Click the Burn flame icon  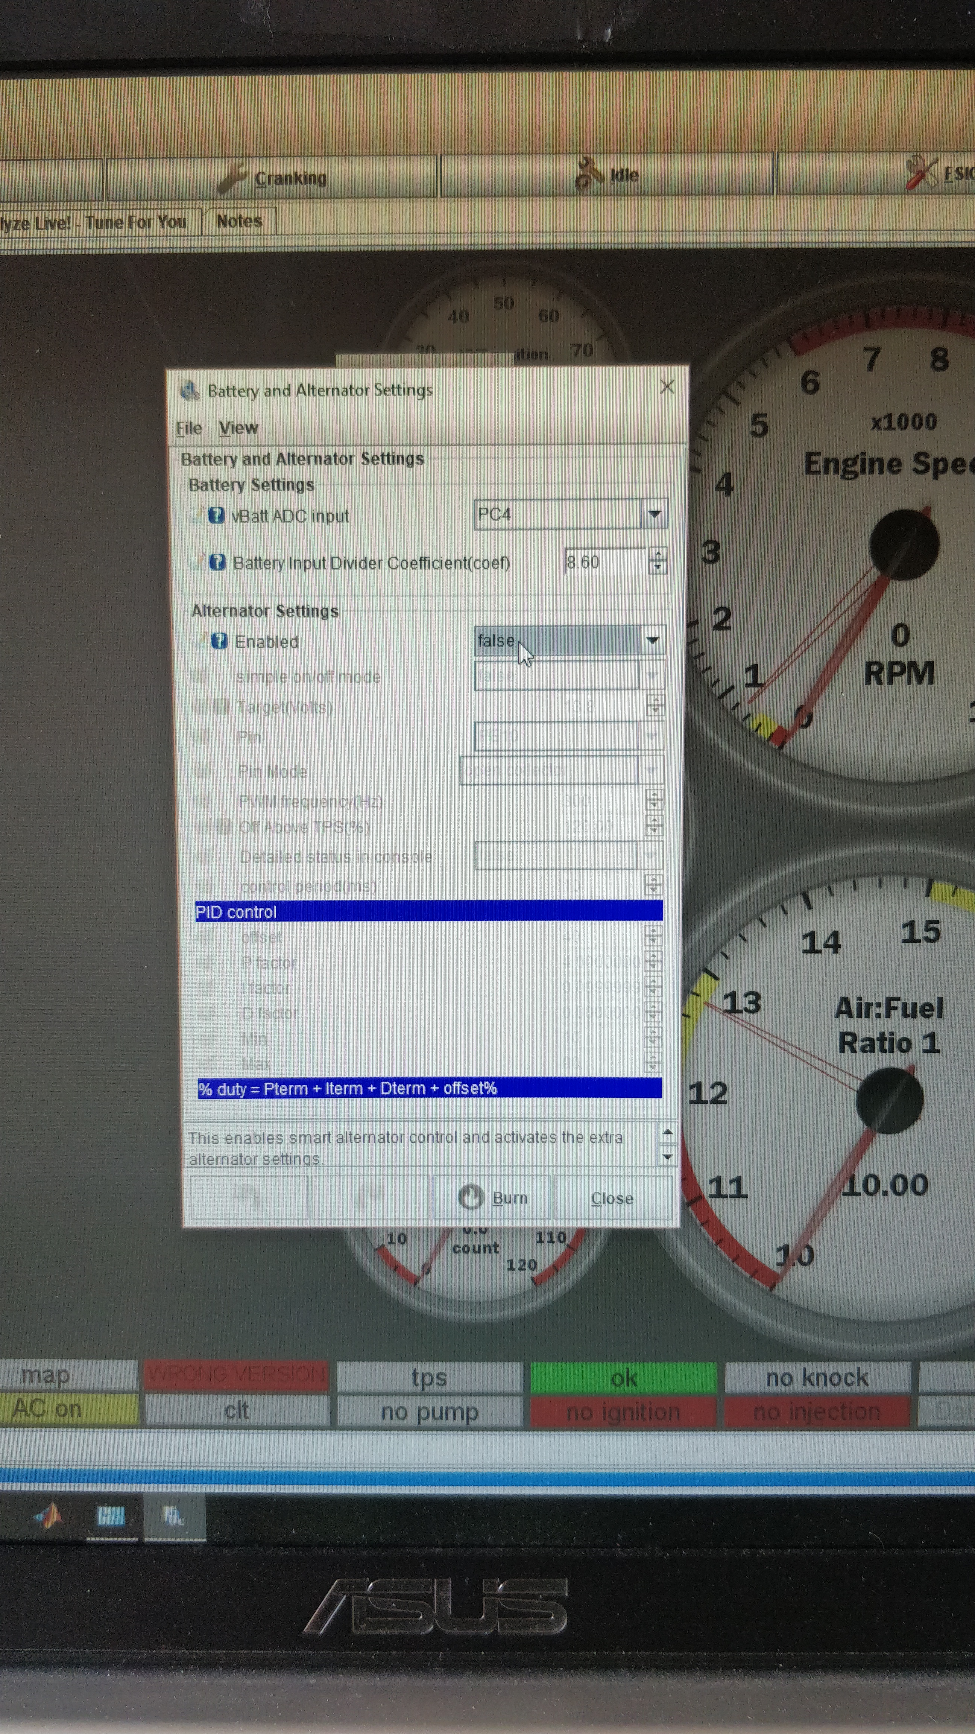pyautogui.click(x=470, y=1197)
